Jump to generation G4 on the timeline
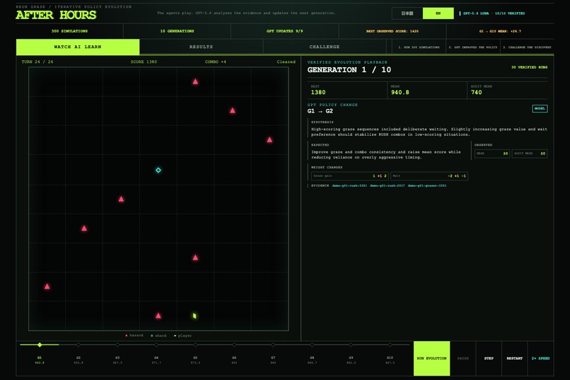Image resolution: width=570 pixels, height=380 pixels. click(156, 353)
